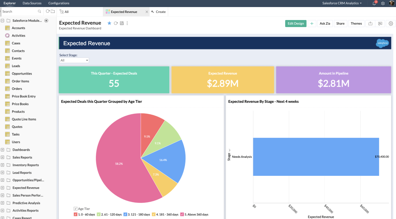Open the Salesforce CRM Analytics workspace dropdown
The height and width of the screenshot is (219, 396).
click(342, 3)
